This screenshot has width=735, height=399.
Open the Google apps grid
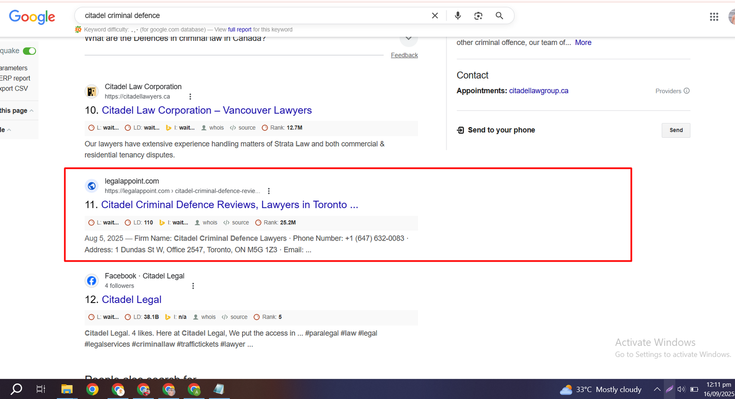(x=714, y=17)
